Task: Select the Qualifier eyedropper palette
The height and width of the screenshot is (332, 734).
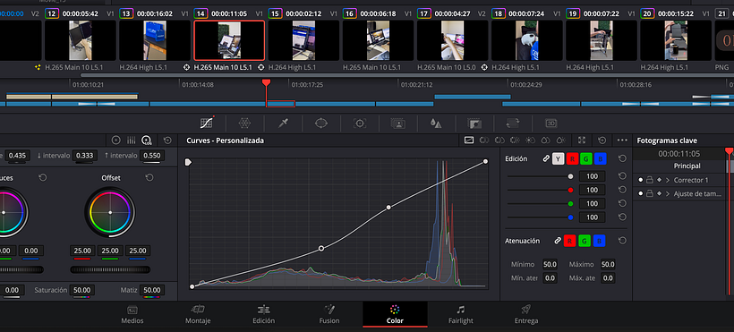Action: pos(283,123)
